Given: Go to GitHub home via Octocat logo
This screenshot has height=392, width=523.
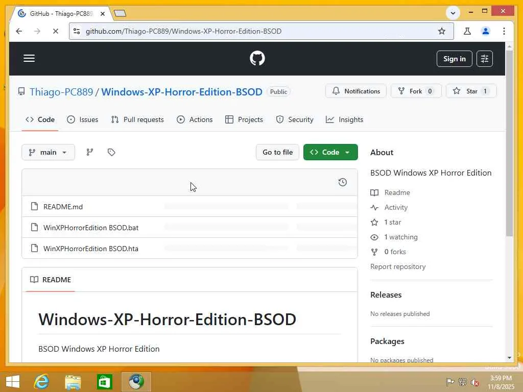Looking at the screenshot, I should tap(257, 58).
